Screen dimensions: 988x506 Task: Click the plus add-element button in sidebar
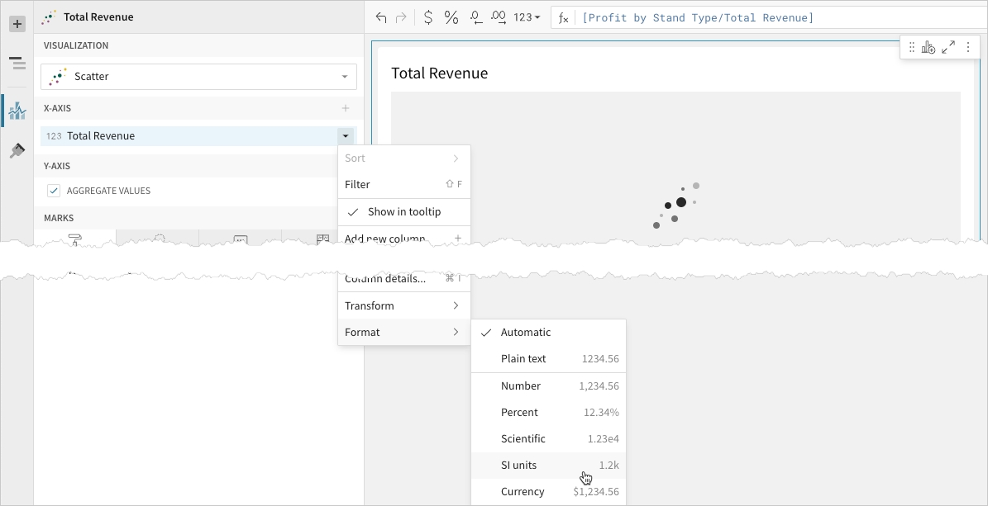[17, 24]
